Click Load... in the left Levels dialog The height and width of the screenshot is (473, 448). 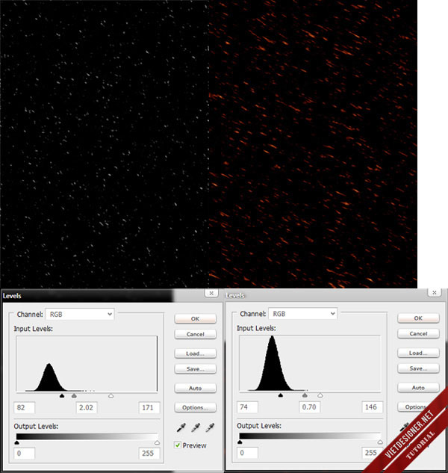pos(195,353)
